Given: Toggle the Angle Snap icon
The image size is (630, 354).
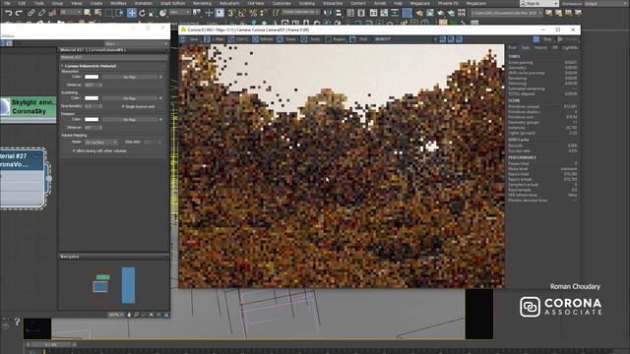Looking at the screenshot, I should point(242,13).
